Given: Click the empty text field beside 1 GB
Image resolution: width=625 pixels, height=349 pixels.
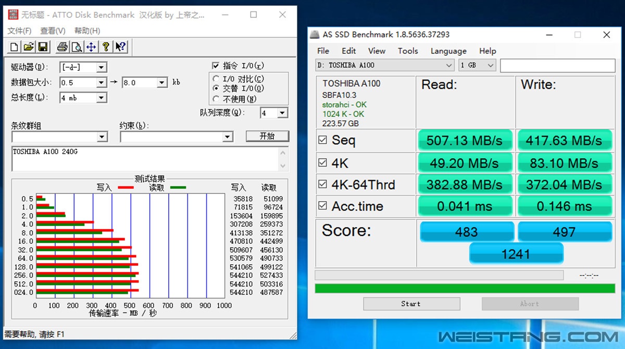Looking at the screenshot, I should point(557,66).
